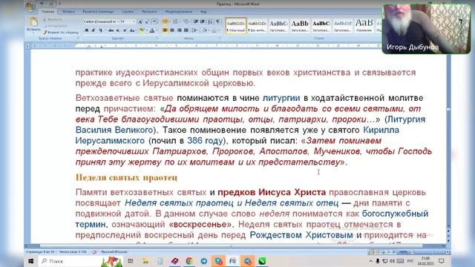Apply the yellow text highlight color

[142, 30]
